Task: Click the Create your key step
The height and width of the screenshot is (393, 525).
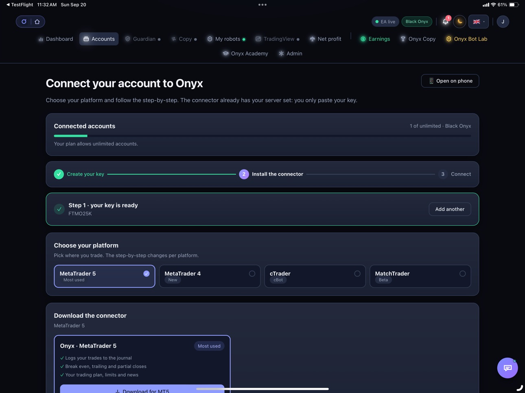Action: [79, 174]
